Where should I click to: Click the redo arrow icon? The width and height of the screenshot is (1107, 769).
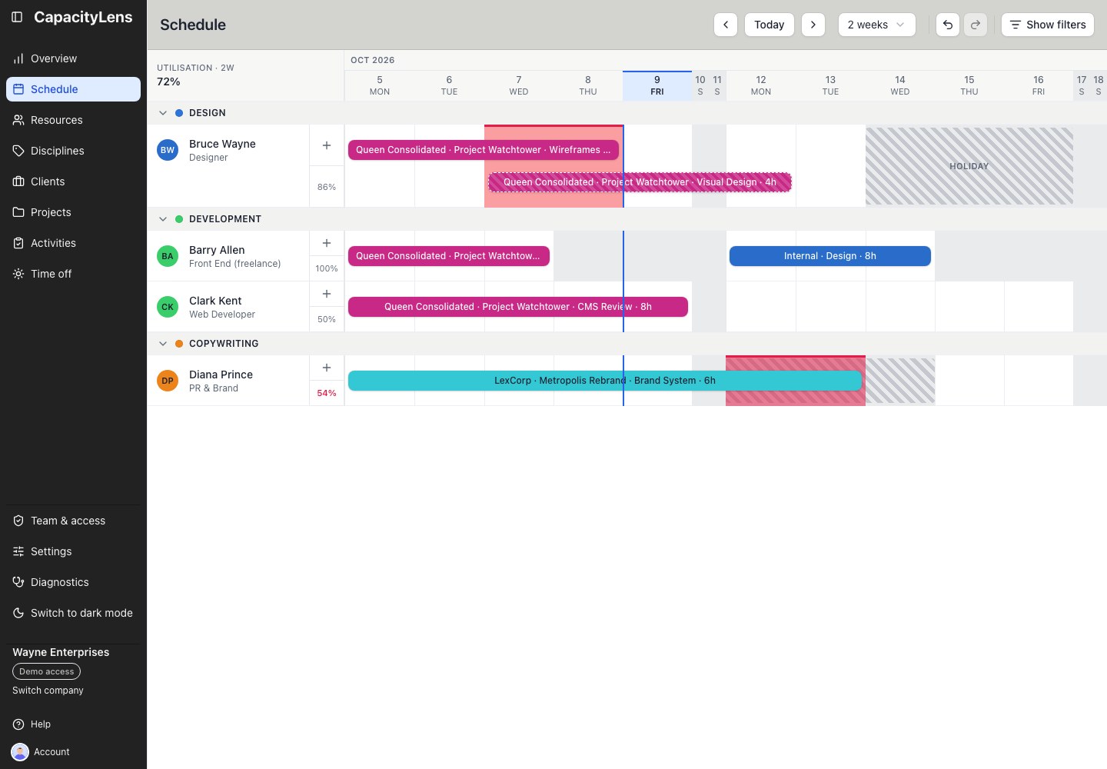[x=976, y=25]
